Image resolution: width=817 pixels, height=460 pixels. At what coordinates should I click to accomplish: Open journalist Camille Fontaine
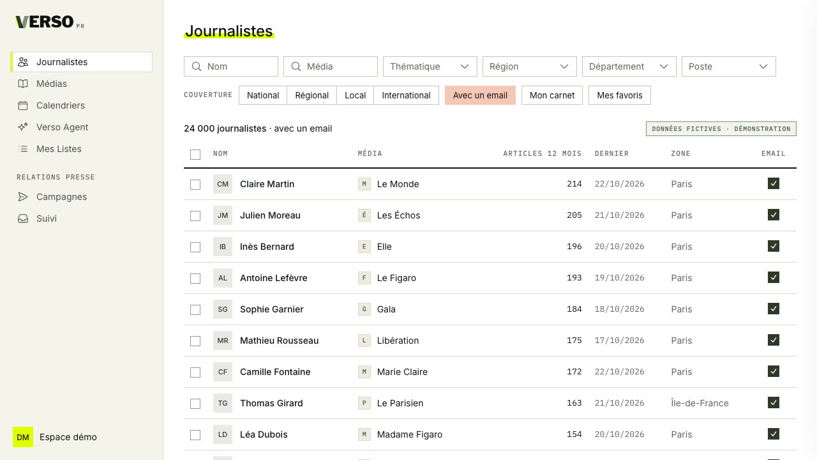click(x=275, y=372)
